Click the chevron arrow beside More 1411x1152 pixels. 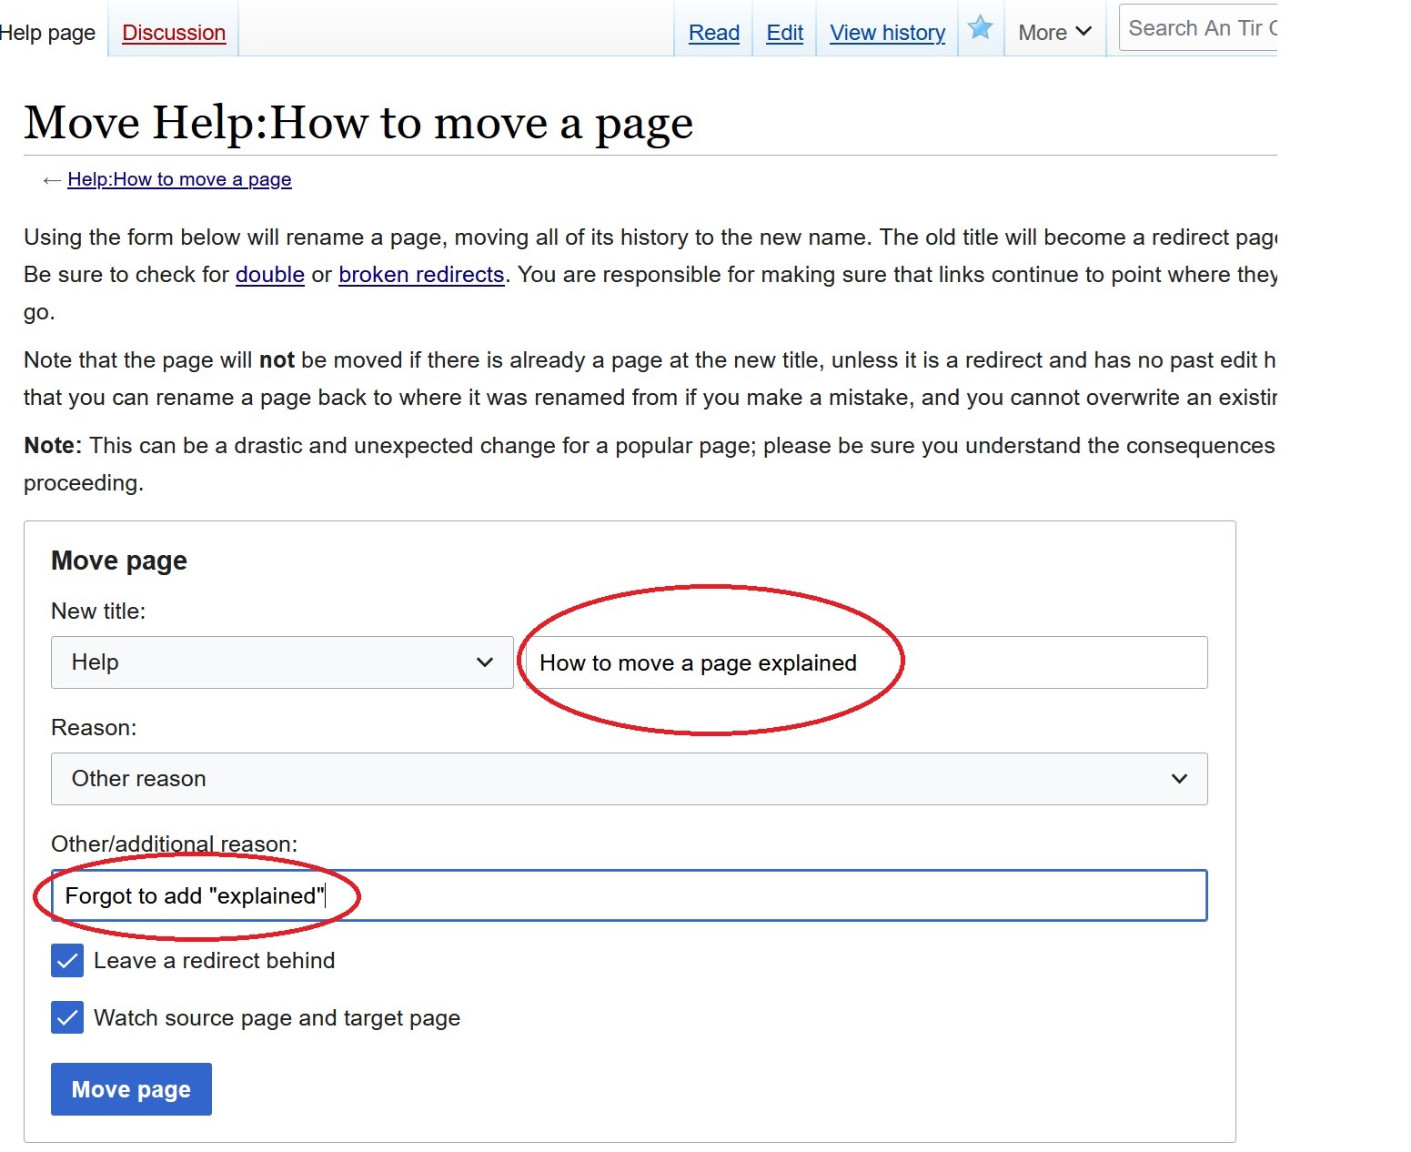coord(1083,32)
